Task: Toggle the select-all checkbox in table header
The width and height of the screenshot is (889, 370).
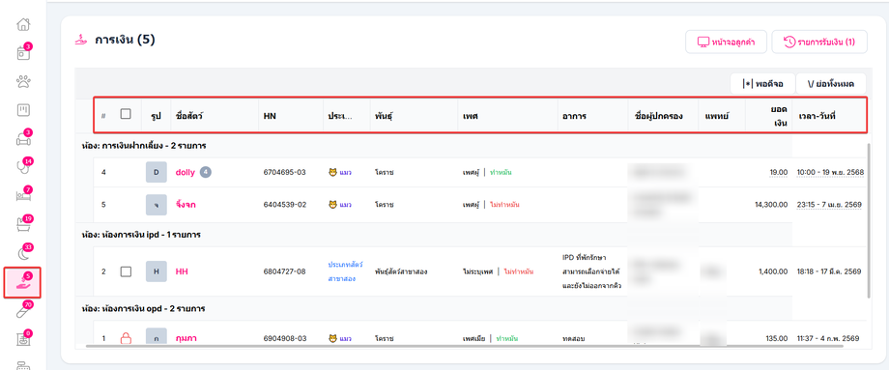Action: [126, 114]
